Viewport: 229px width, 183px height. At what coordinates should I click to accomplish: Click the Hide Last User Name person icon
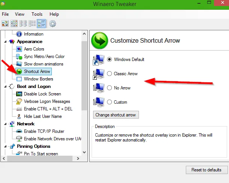tap(19, 116)
